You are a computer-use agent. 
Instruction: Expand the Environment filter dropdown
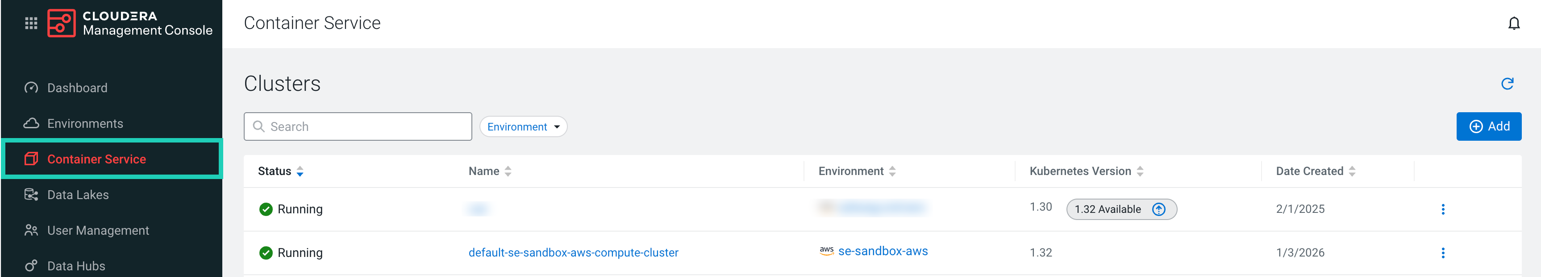pos(523,126)
